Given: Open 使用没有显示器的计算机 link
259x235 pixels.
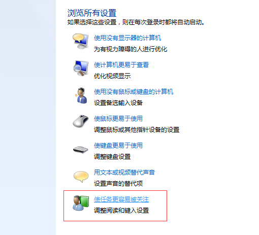Looking at the screenshot, I should 127,38.
